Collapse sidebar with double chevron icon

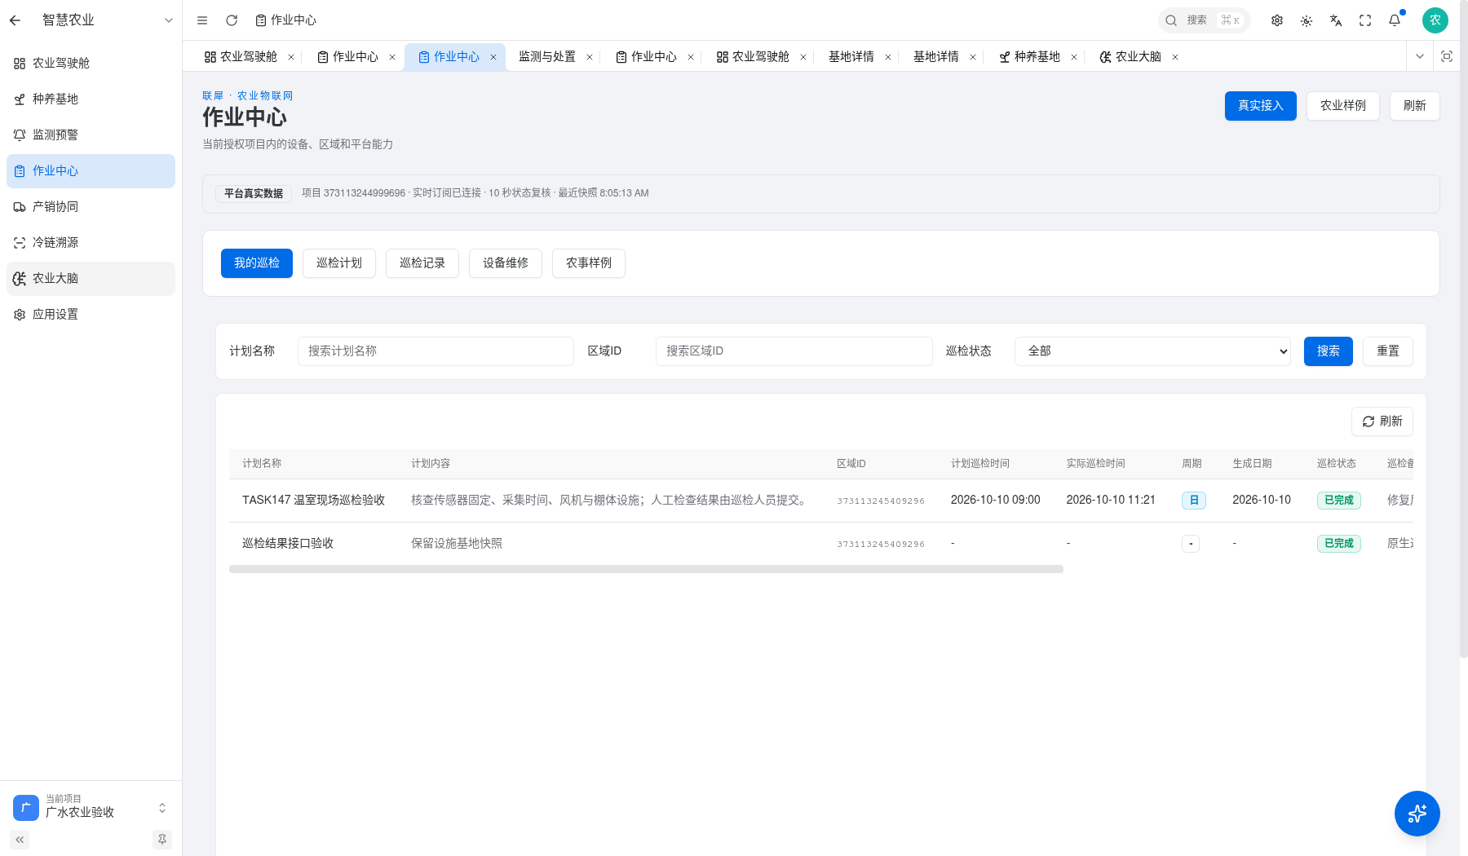click(x=20, y=840)
